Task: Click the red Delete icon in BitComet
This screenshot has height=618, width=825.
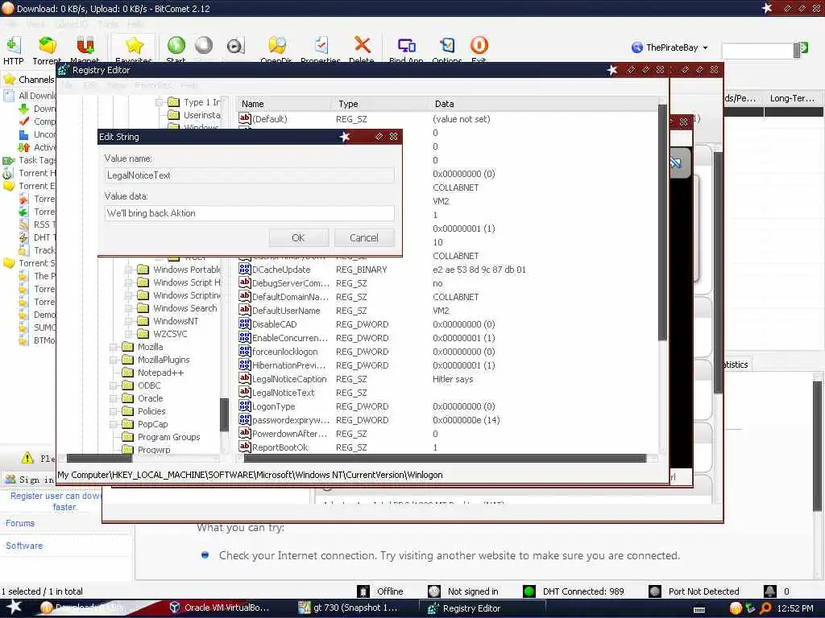Action: point(362,45)
